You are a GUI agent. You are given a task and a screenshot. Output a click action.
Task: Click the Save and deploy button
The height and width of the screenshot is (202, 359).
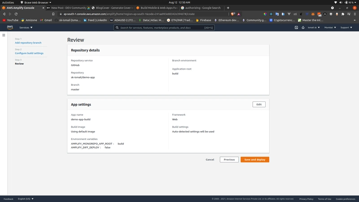click(254, 159)
